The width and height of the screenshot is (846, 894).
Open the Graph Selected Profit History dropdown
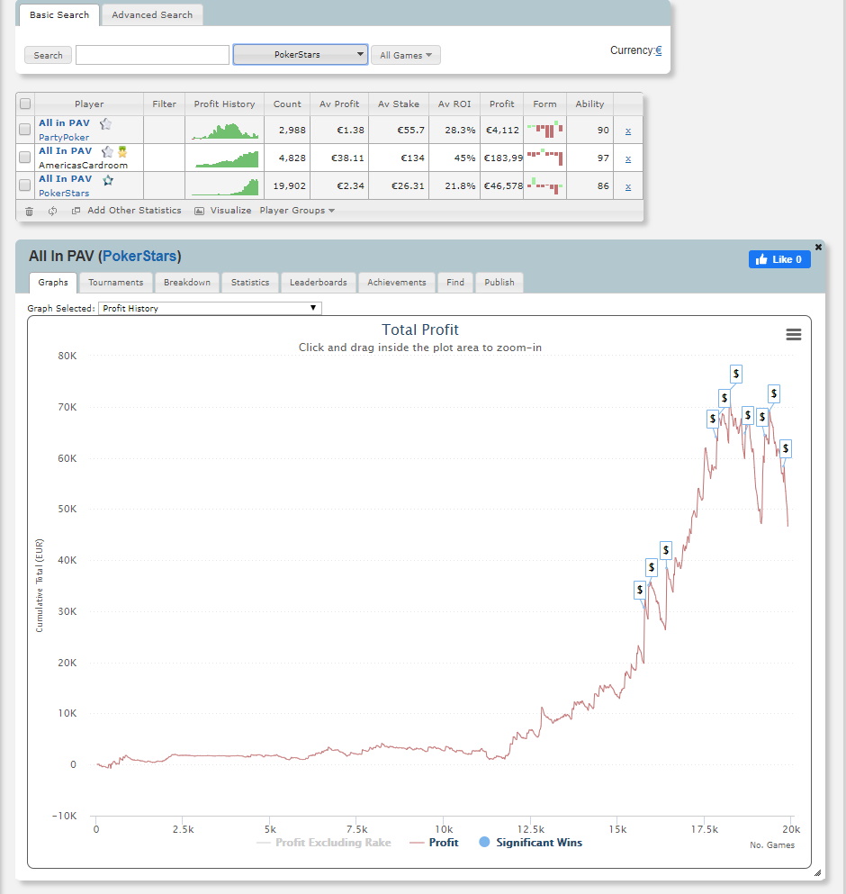pos(210,309)
